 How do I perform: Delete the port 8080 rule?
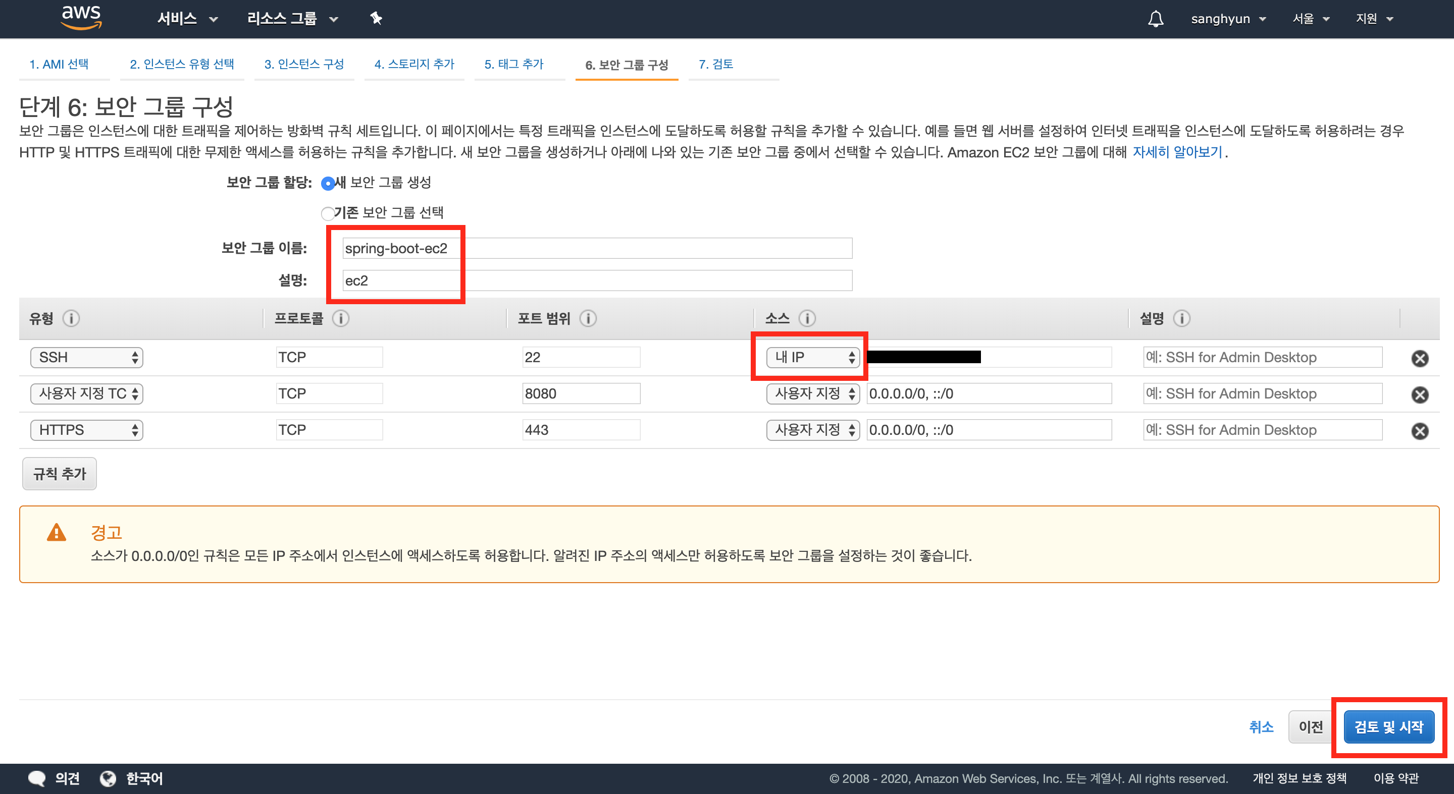(x=1420, y=395)
